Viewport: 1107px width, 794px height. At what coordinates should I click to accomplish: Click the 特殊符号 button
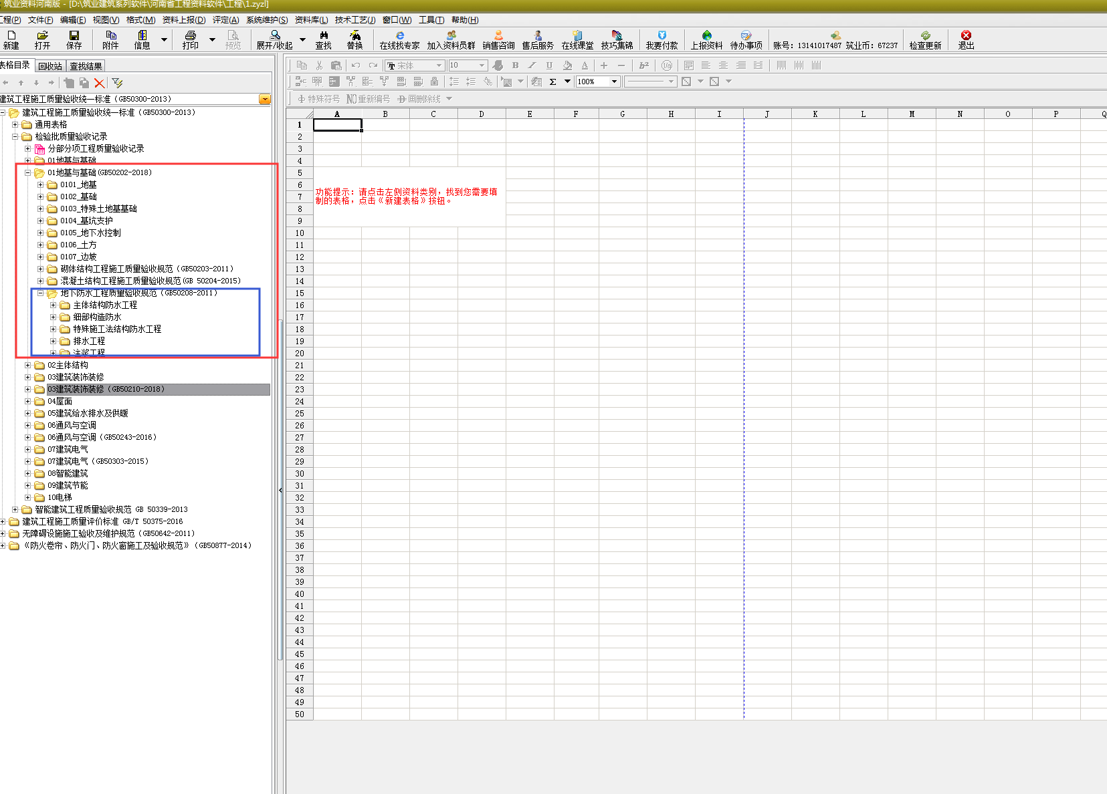319,99
